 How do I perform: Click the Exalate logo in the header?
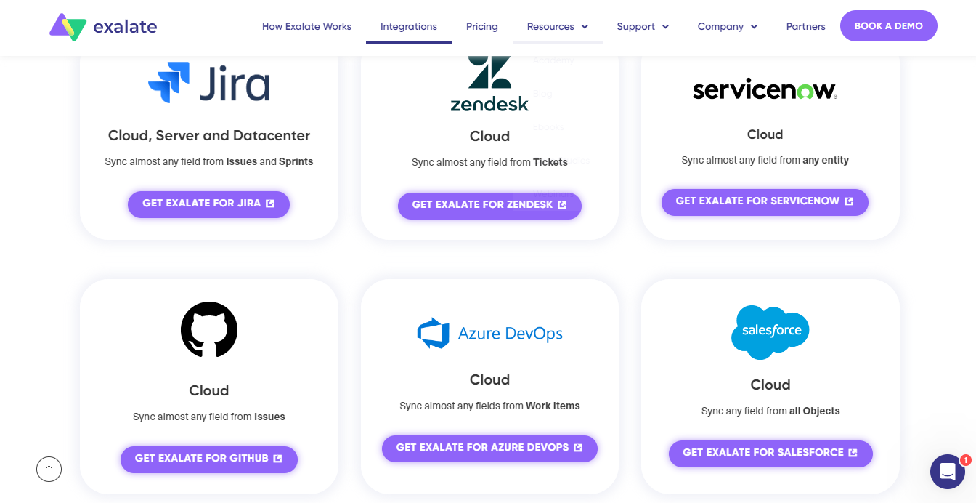[x=103, y=28]
